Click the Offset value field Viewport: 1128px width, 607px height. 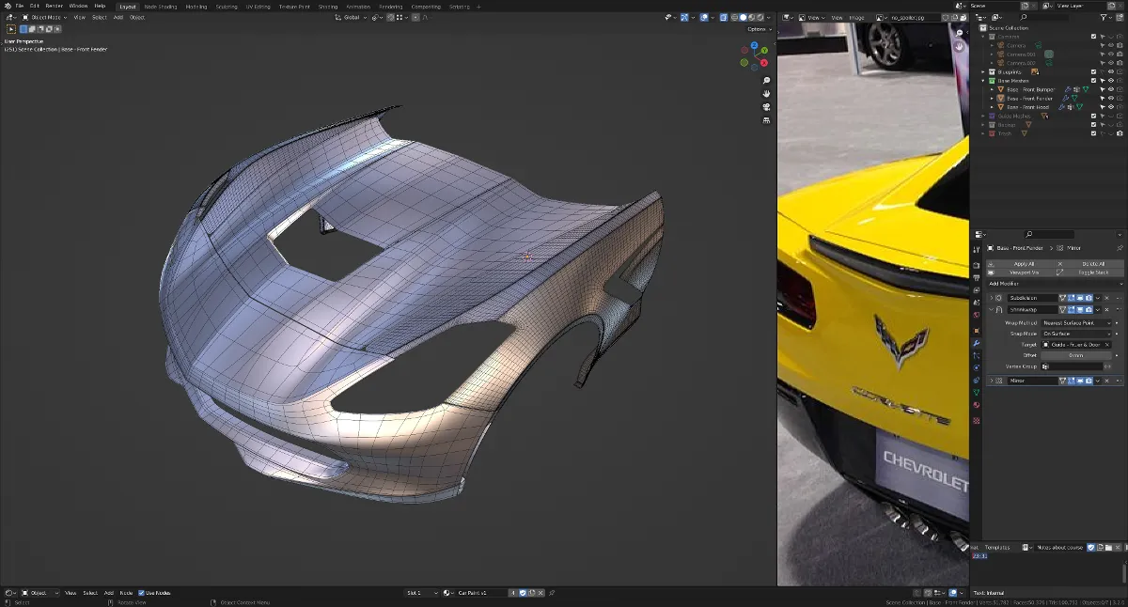coord(1075,355)
